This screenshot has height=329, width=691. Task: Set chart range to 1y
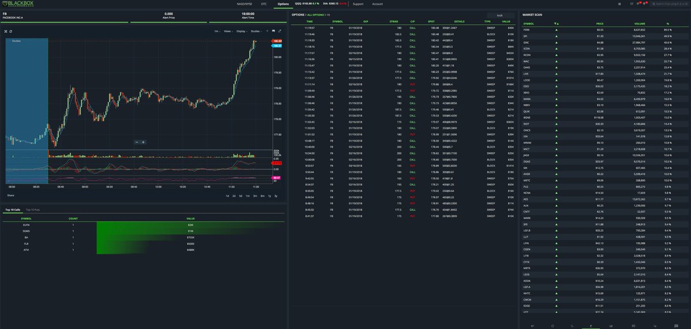[x=269, y=196]
